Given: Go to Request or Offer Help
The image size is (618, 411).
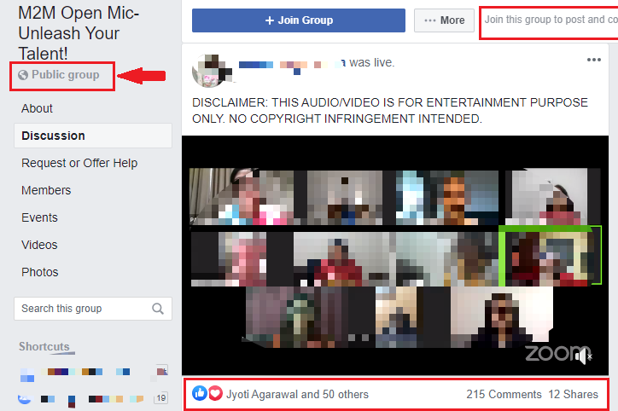Looking at the screenshot, I should (x=79, y=163).
